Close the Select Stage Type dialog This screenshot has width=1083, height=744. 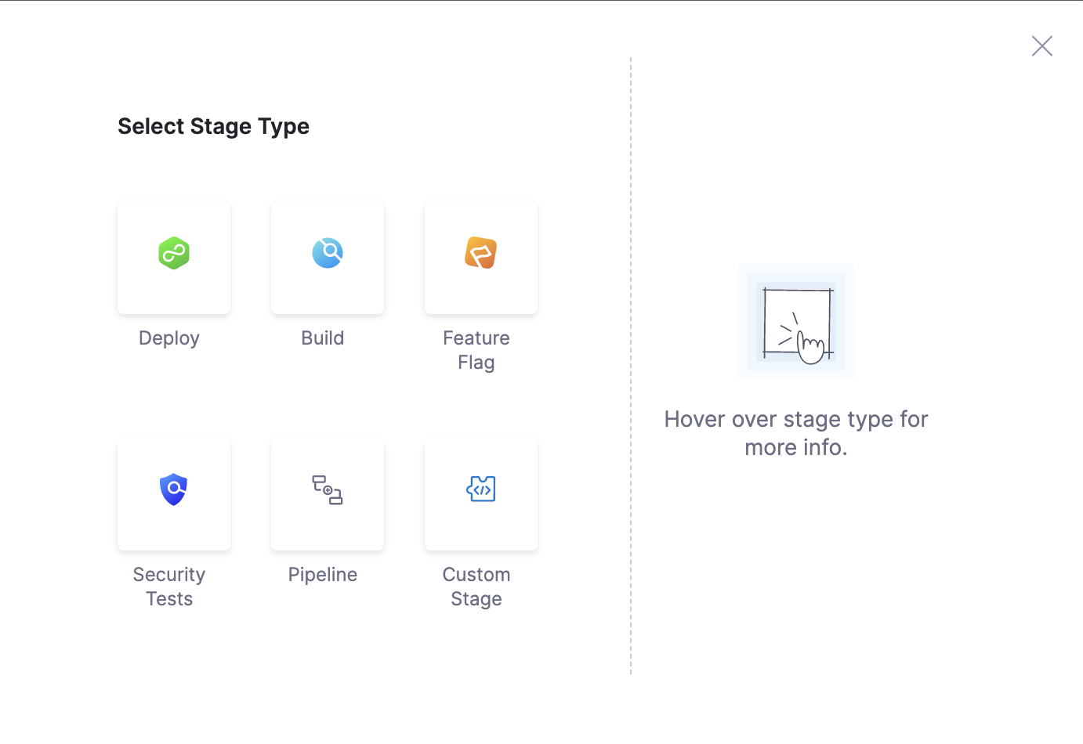click(1041, 46)
